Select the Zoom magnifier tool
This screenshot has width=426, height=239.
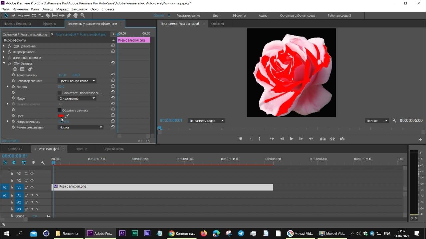(83, 15)
